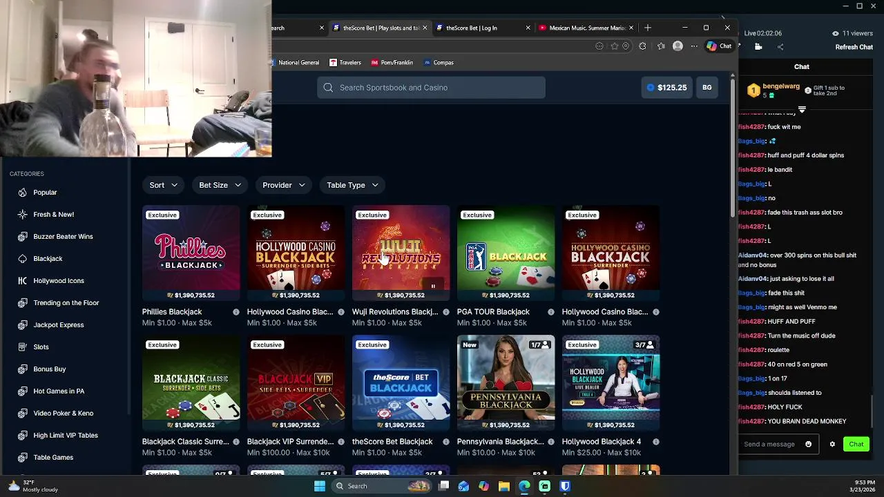Open File Explorer from the taskbar
The width and height of the screenshot is (884, 497).
point(504,486)
